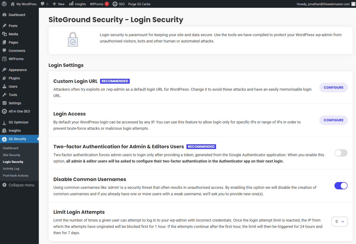Click the Appearance brush icon in sidebar
The image size is (356, 244).
pyautogui.click(x=4, y=70)
